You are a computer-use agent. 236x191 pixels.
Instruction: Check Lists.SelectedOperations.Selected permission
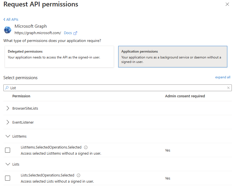point(8,178)
